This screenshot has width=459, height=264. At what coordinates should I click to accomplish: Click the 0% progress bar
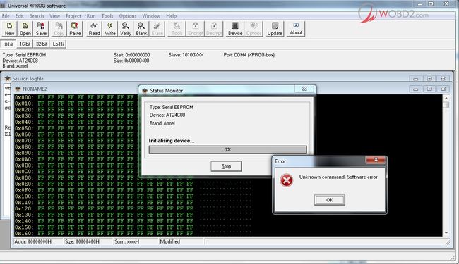tap(228, 150)
